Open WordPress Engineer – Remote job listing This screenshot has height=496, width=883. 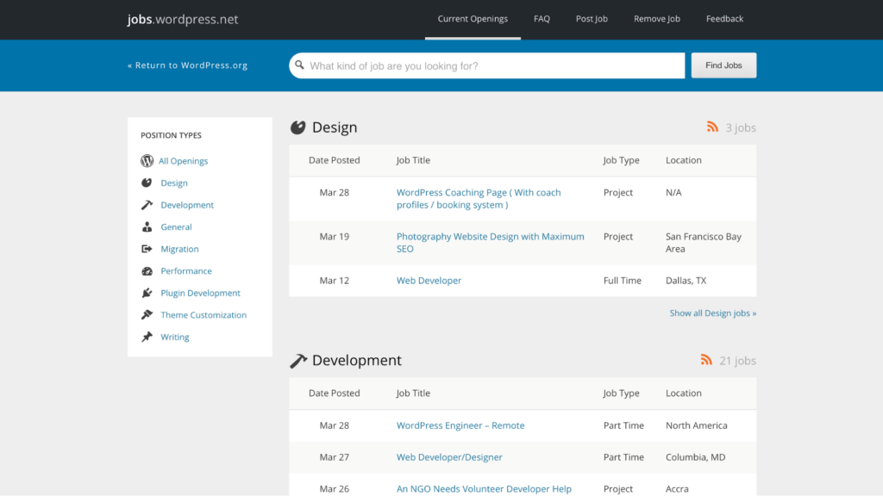(460, 425)
